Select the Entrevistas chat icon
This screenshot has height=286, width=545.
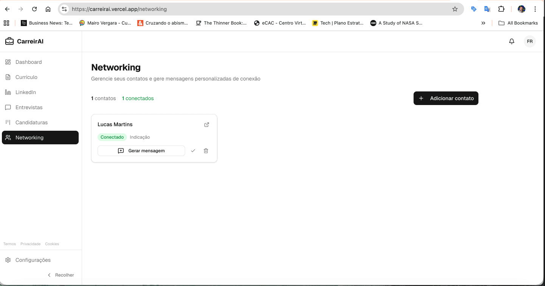8,107
